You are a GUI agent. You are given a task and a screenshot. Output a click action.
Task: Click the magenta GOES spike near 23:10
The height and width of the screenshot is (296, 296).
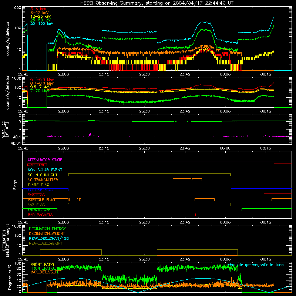coord(90,134)
